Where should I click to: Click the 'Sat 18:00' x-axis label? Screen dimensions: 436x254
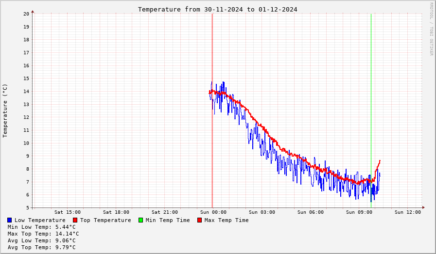tap(116, 212)
